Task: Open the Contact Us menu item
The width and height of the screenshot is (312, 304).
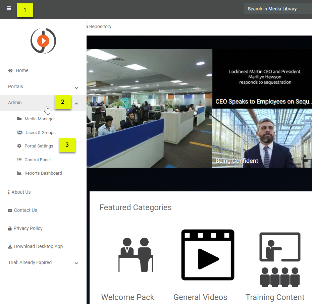Action: pyautogui.click(x=25, y=210)
